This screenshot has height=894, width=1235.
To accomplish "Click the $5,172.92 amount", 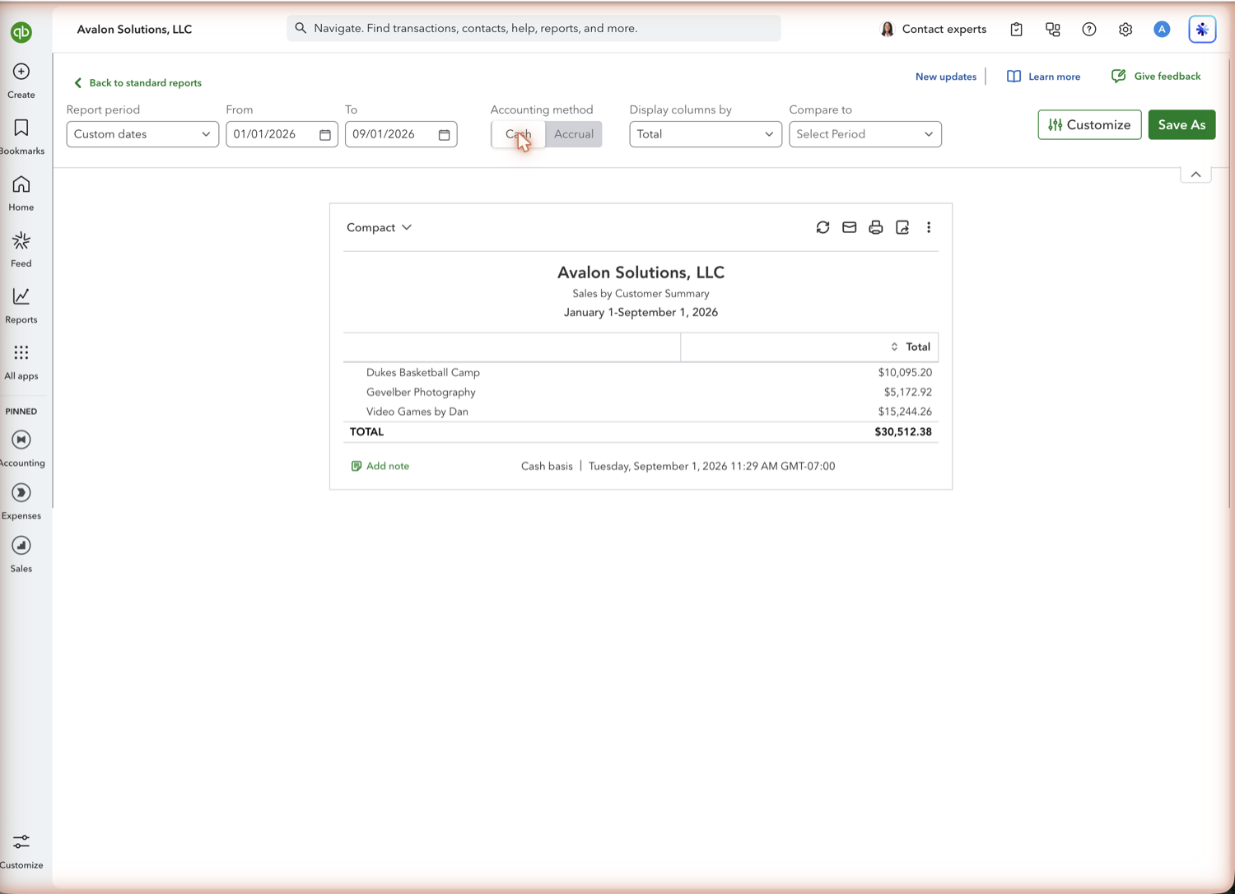I will [x=908, y=392].
